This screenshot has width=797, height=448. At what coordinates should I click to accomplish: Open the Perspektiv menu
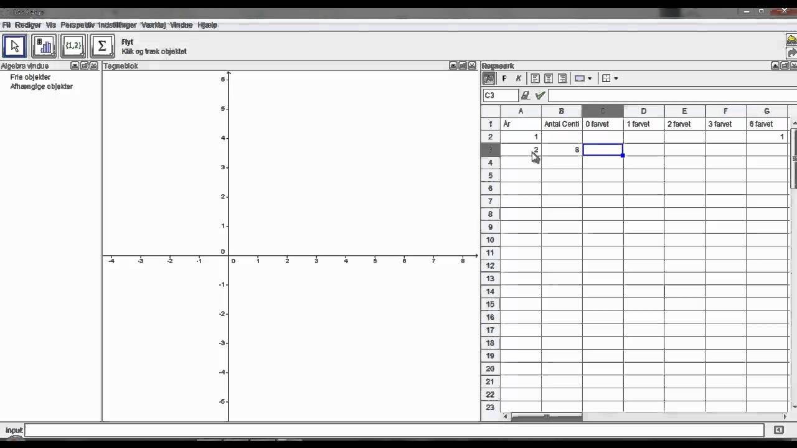click(x=77, y=25)
